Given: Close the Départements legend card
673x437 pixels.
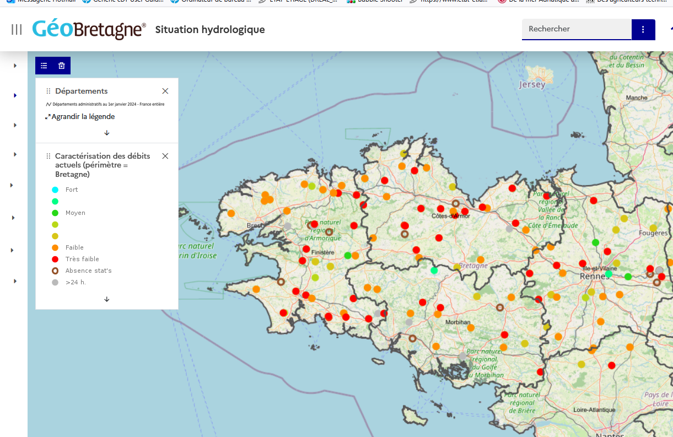Looking at the screenshot, I should coord(165,91).
